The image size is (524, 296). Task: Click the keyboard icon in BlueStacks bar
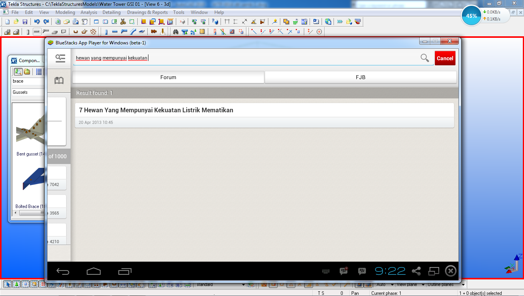(x=326, y=271)
